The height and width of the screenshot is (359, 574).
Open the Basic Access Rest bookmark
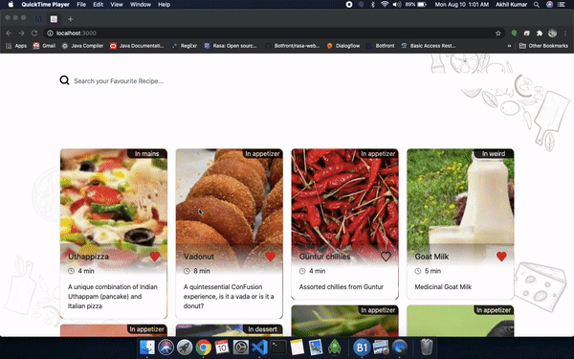tap(429, 46)
